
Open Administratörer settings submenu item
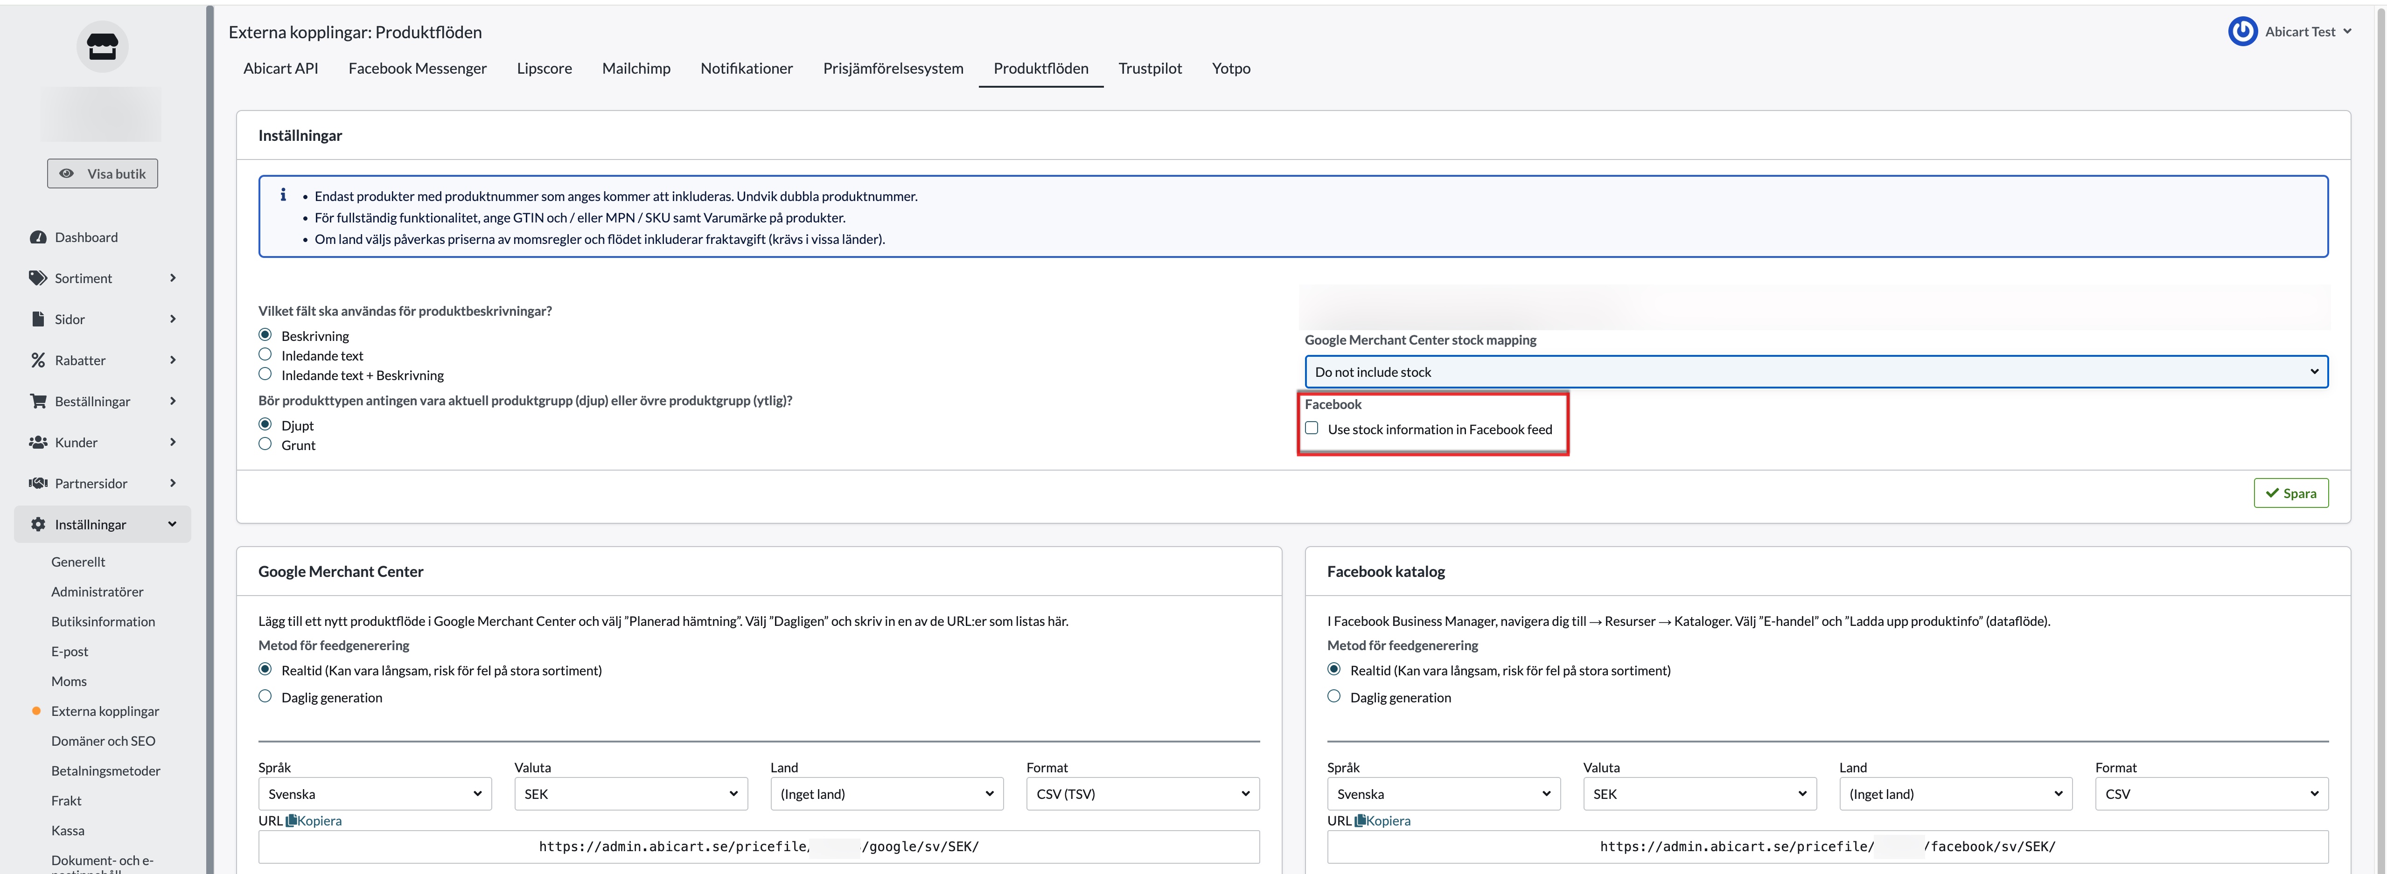click(98, 591)
